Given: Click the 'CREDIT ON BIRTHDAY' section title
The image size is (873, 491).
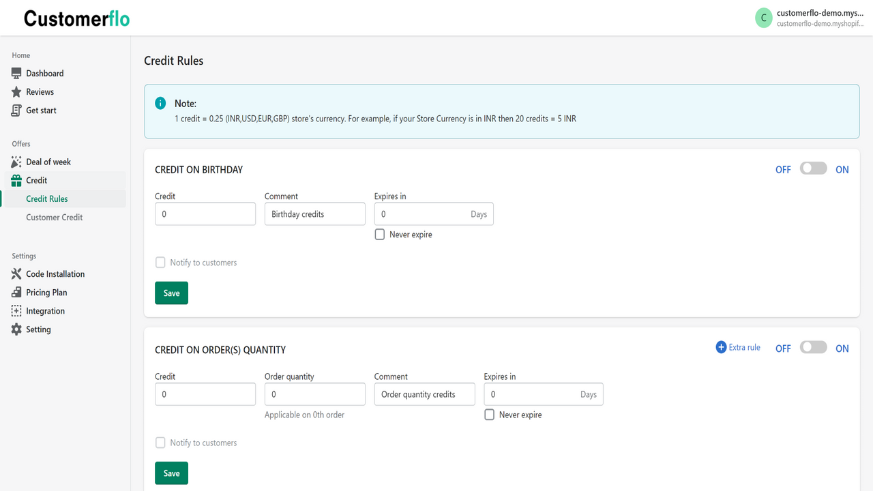Looking at the screenshot, I should pyautogui.click(x=199, y=169).
